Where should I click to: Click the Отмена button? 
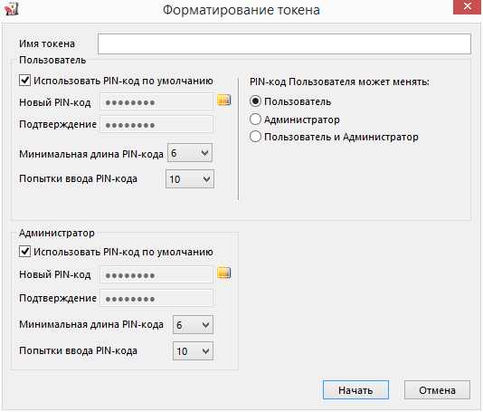click(x=437, y=390)
